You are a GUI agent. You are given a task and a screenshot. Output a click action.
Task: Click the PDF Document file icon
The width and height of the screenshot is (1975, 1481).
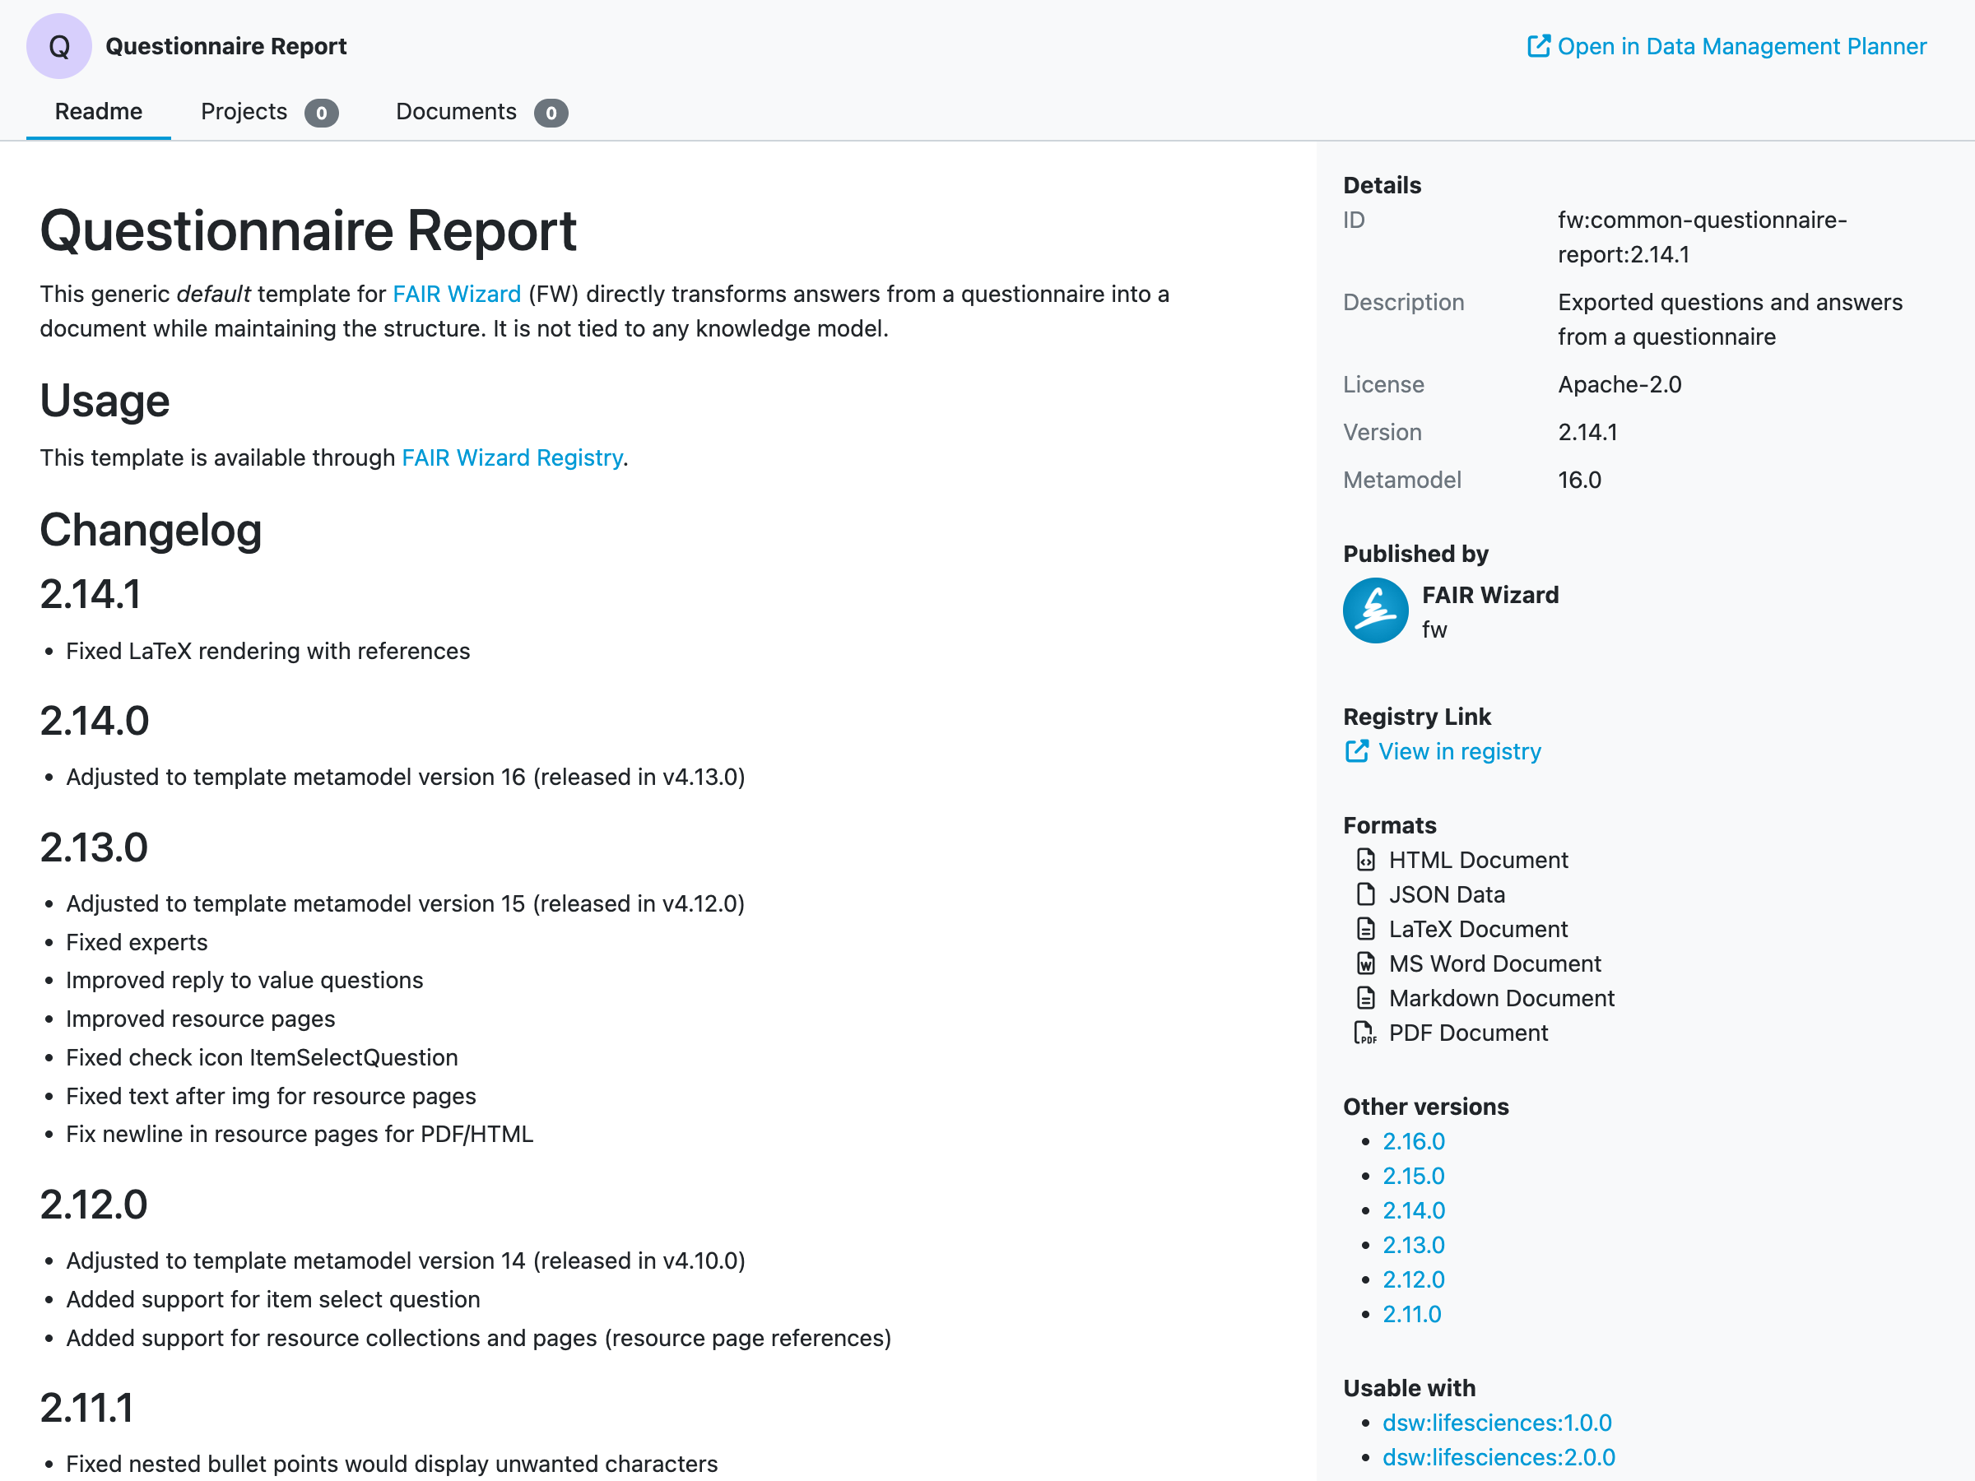(x=1366, y=1033)
